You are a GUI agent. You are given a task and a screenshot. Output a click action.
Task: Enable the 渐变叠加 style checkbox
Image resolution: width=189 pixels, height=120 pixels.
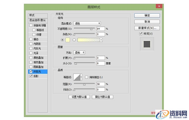click(x=31, y=62)
